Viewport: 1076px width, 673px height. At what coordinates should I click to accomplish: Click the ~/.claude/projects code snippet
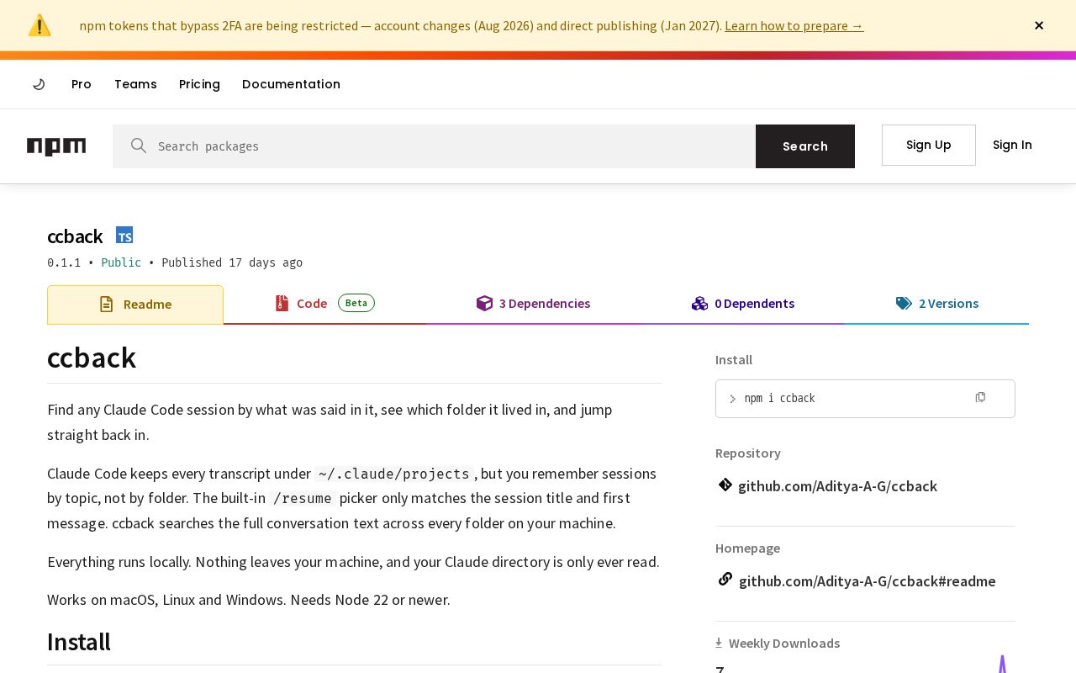pyautogui.click(x=393, y=474)
